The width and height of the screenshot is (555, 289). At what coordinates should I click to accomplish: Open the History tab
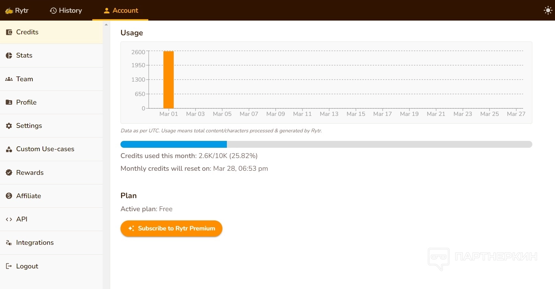pos(66,10)
